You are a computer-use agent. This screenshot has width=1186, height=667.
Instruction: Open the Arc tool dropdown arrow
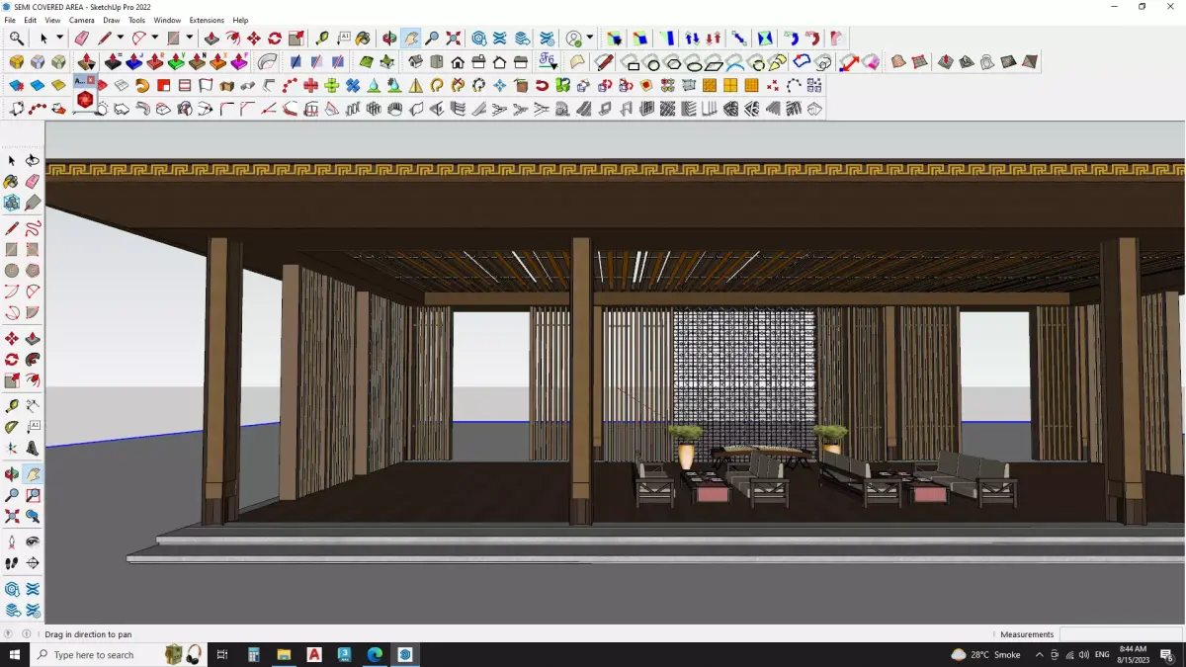tap(155, 38)
